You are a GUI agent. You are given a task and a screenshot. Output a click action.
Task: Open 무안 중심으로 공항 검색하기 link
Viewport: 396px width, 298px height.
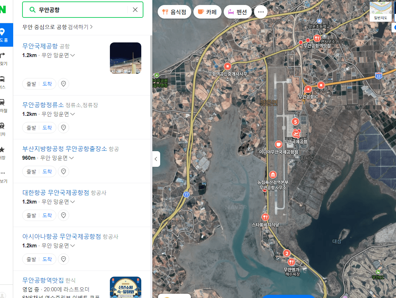click(57, 27)
